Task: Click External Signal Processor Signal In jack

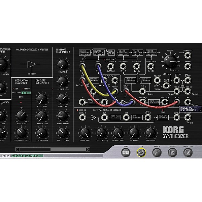Action: [82, 117]
